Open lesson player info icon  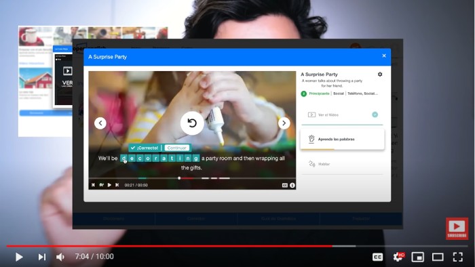(292, 186)
